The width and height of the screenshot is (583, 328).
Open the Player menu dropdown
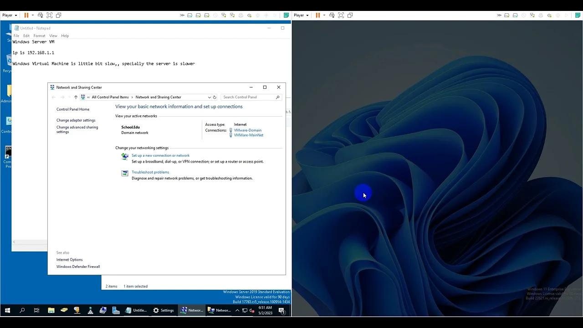9,15
